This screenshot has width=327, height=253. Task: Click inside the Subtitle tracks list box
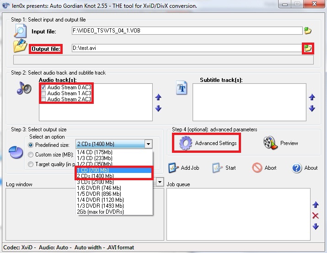[249, 102]
